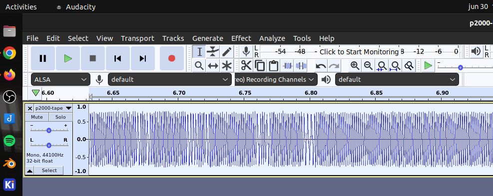Open Google Chrome from the dock

tap(10, 53)
